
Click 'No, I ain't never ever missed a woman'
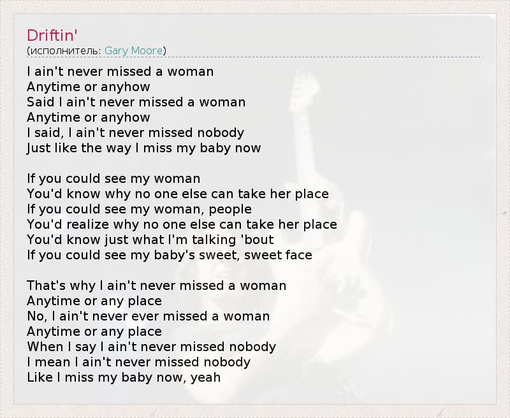tap(149, 316)
